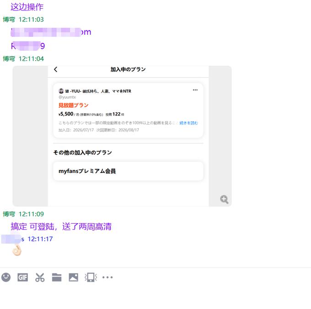Click the blurred sender name at 12:11:17
The height and width of the screenshot is (309, 311).
coord(13,239)
